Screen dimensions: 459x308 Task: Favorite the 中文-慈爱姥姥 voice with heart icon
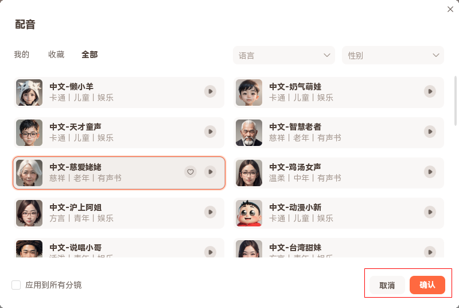click(191, 172)
